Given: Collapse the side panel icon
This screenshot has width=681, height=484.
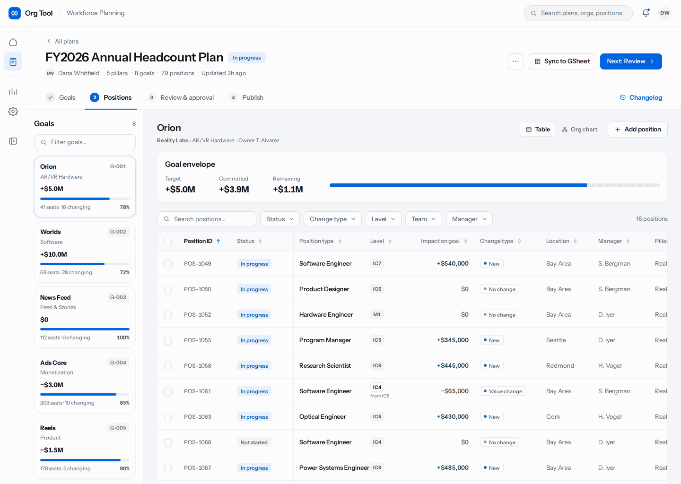Looking at the screenshot, I should coord(13,141).
